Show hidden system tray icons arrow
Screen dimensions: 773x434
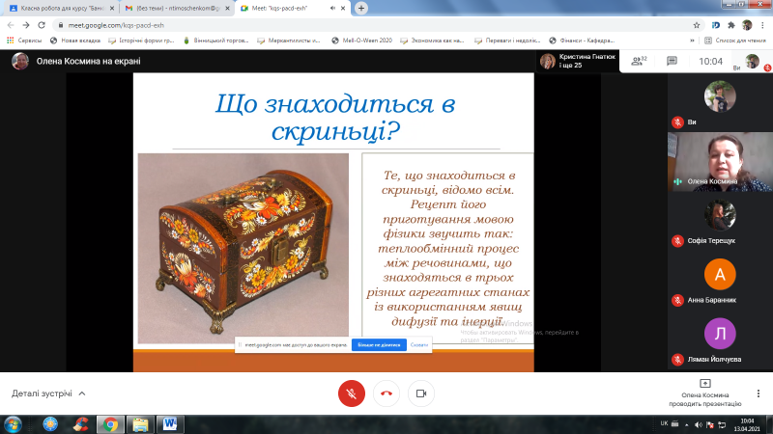pos(686,424)
